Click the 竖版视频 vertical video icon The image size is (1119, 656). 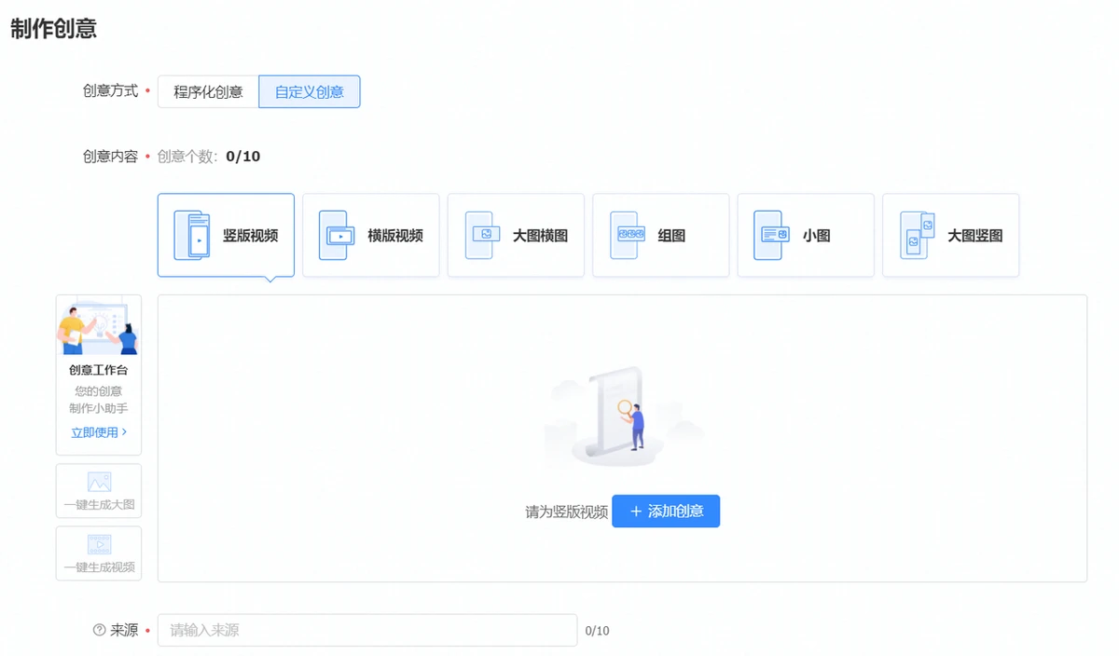pyautogui.click(x=192, y=235)
